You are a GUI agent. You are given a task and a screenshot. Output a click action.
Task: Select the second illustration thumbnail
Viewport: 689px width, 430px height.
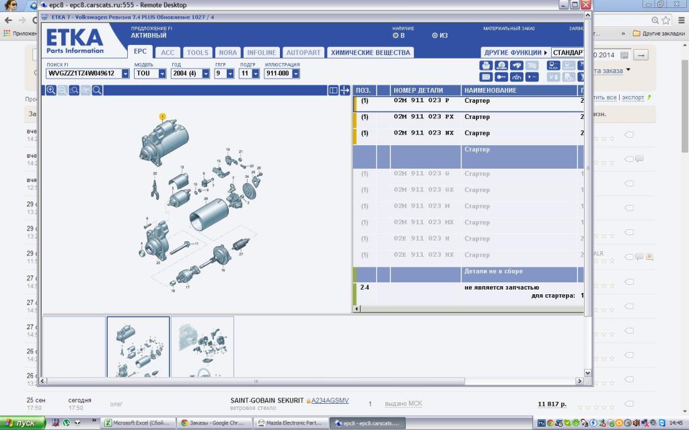(x=203, y=347)
